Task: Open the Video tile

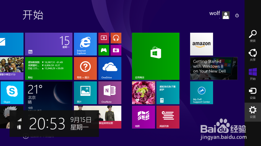Action: pyautogui.click(x=104, y=38)
